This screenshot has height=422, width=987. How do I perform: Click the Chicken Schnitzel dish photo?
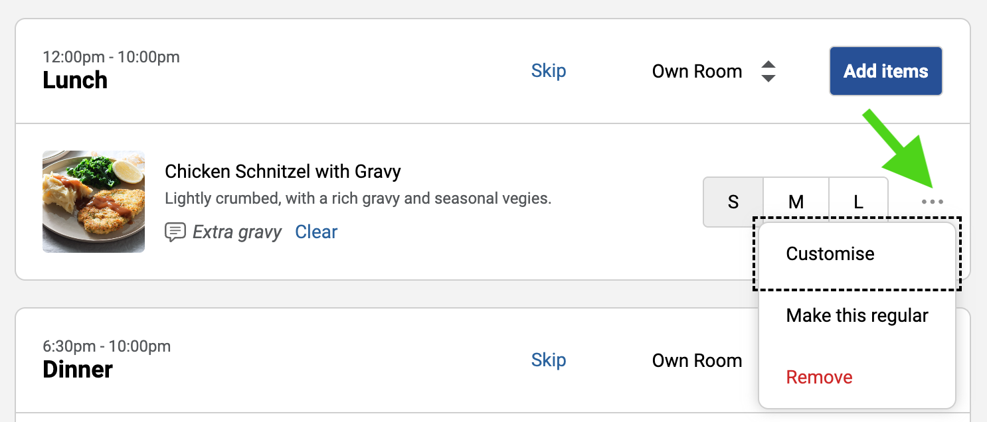(94, 201)
